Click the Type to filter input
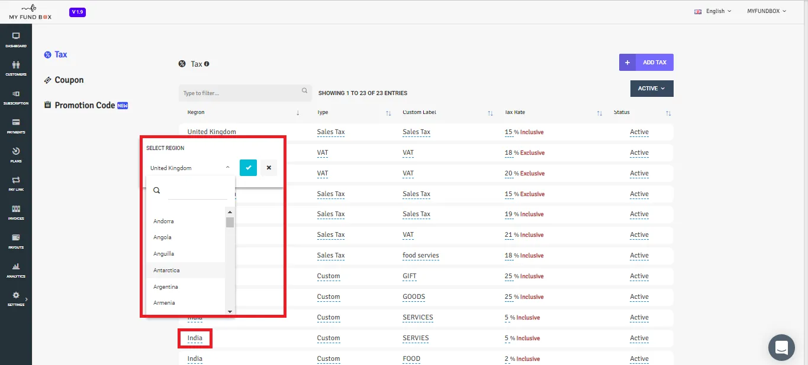Screen dimensions: 808x365 (x=245, y=93)
